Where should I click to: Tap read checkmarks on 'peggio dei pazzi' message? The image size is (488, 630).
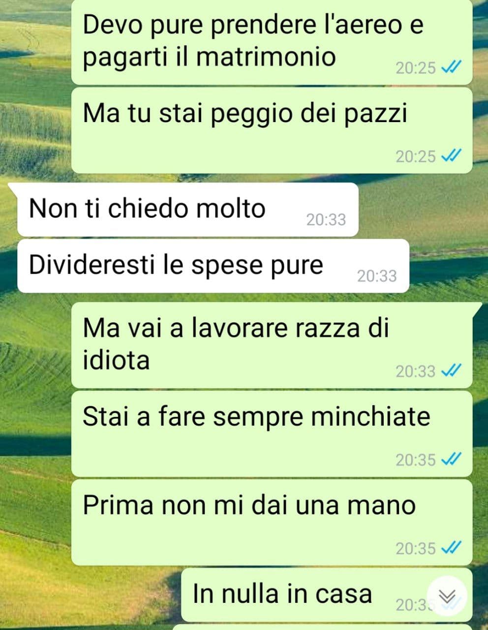(451, 156)
